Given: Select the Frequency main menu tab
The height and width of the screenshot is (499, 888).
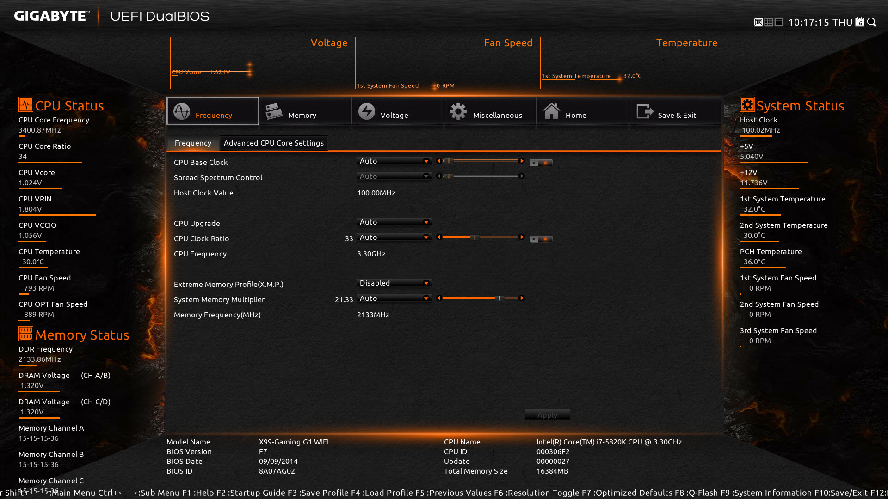Looking at the screenshot, I should [x=213, y=111].
